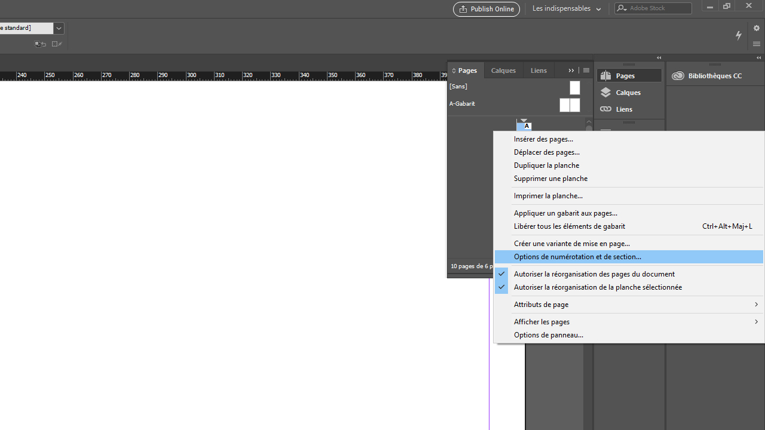Image resolution: width=765 pixels, height=430 pixels.
Task: Toggle Autoriser la réorganisation de la planche sélectionnée
Action: tap(629, 287)
